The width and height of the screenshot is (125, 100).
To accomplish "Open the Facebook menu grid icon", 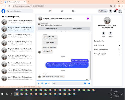I will tap(110, 11).
